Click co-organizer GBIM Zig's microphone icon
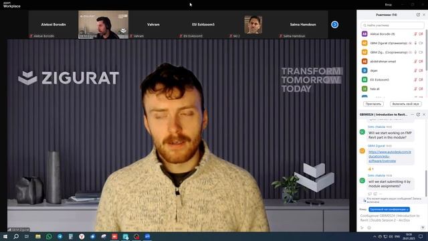The image size is (428, 241). pos(415,52)
